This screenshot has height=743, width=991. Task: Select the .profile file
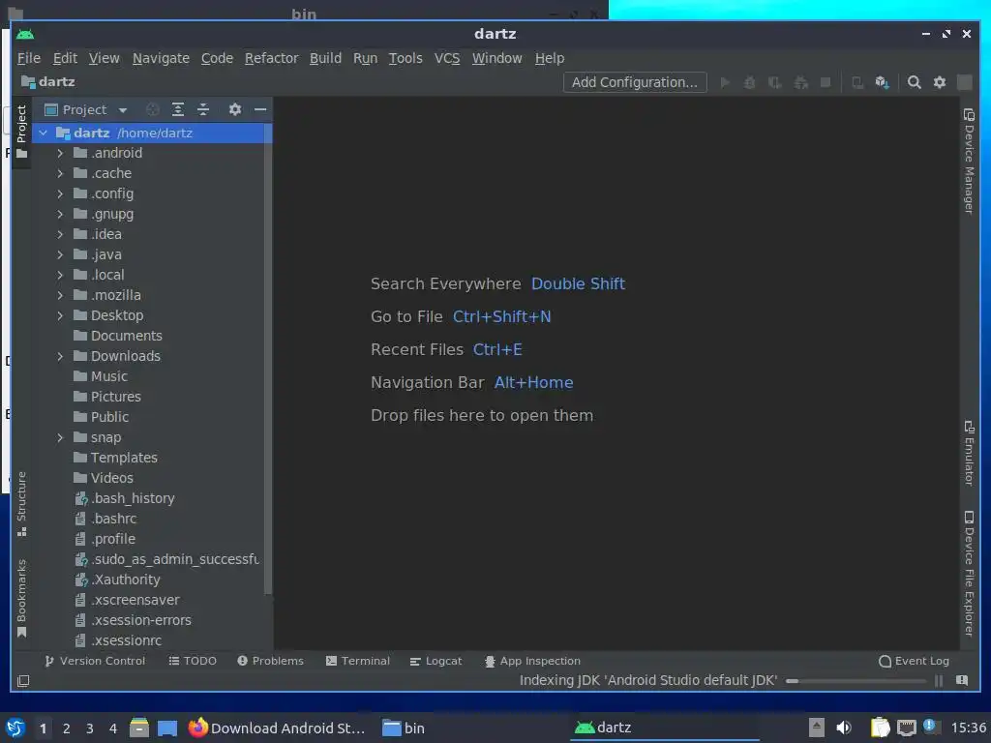(113, 539)
